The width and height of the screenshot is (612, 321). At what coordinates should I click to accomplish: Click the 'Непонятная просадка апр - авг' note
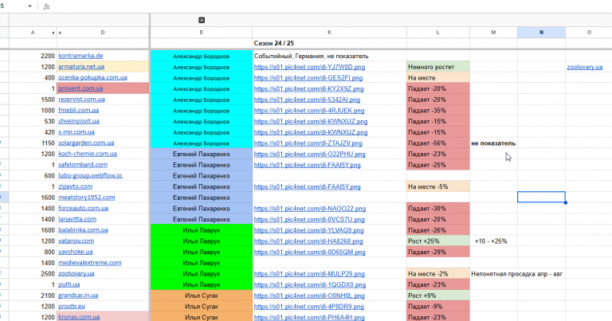[516, 274]
